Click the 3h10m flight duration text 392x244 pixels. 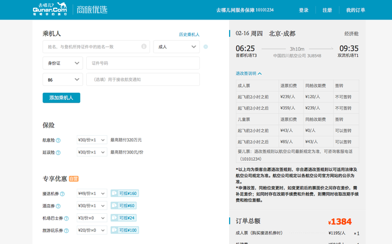point(297,49)
